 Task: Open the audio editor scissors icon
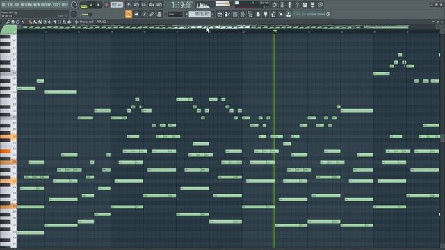click(282, 5)
